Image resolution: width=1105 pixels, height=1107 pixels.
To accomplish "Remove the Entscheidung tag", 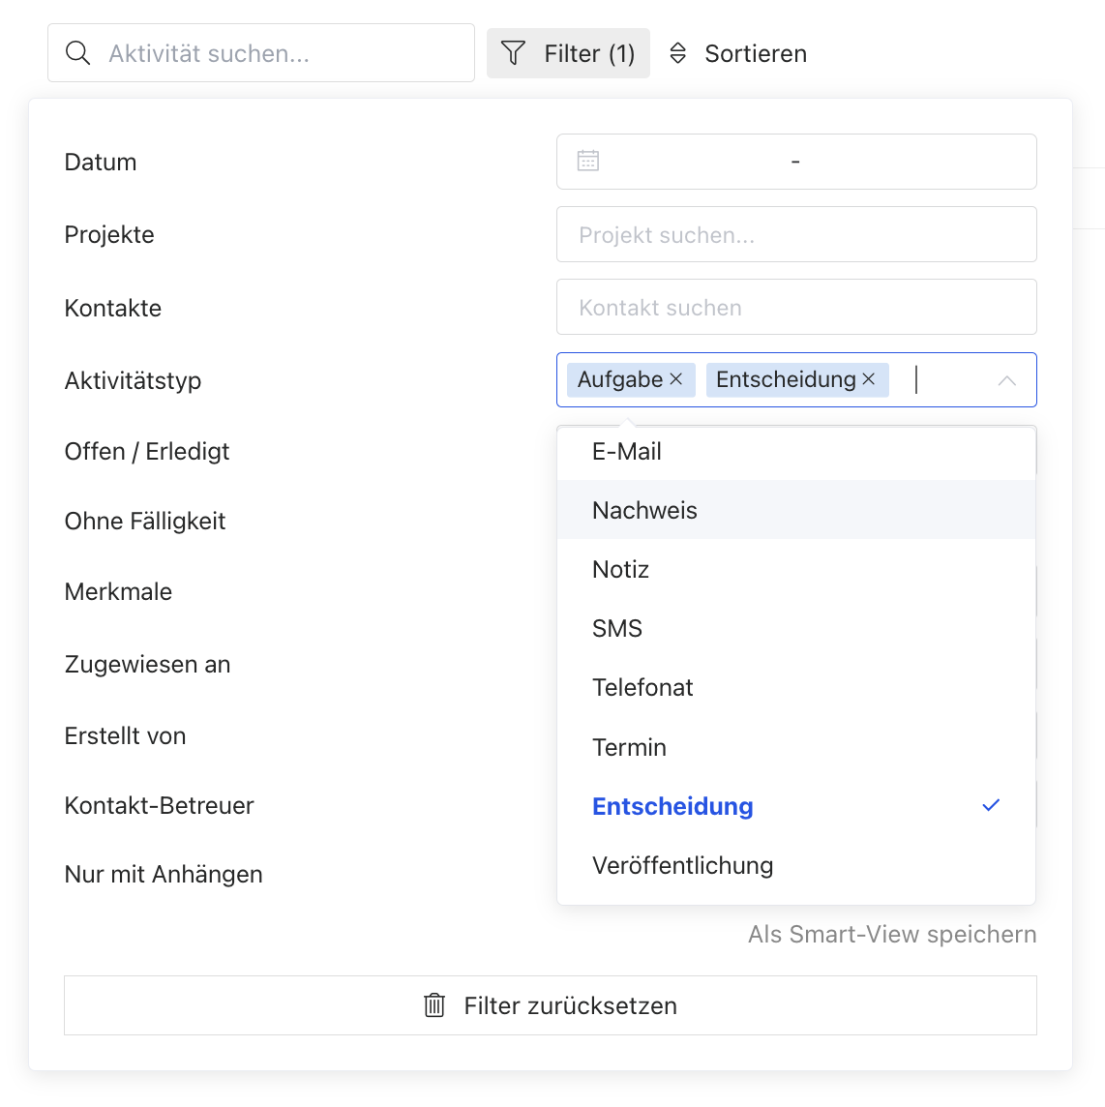I will [x=869, y=380].
